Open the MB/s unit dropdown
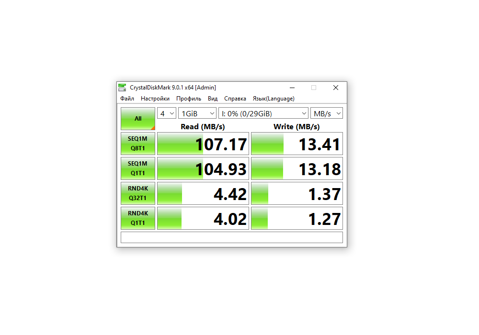 327,113
